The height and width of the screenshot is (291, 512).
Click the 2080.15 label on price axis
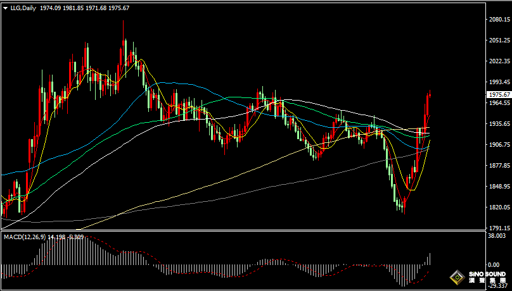pyautogui.click(x=500, y=20)
